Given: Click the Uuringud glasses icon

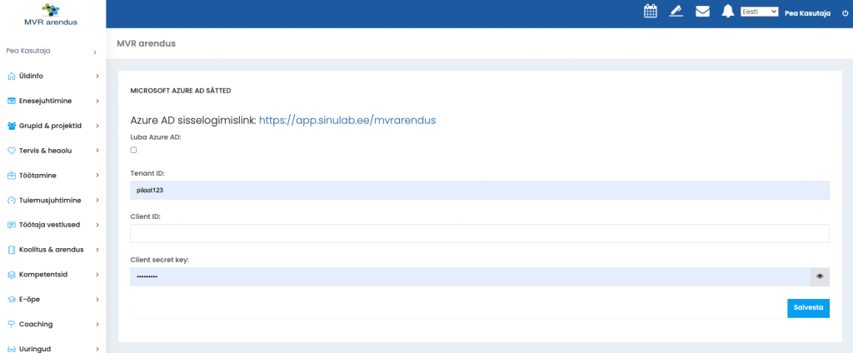Looking at the screenshot, I should click(x=12, y=349).
